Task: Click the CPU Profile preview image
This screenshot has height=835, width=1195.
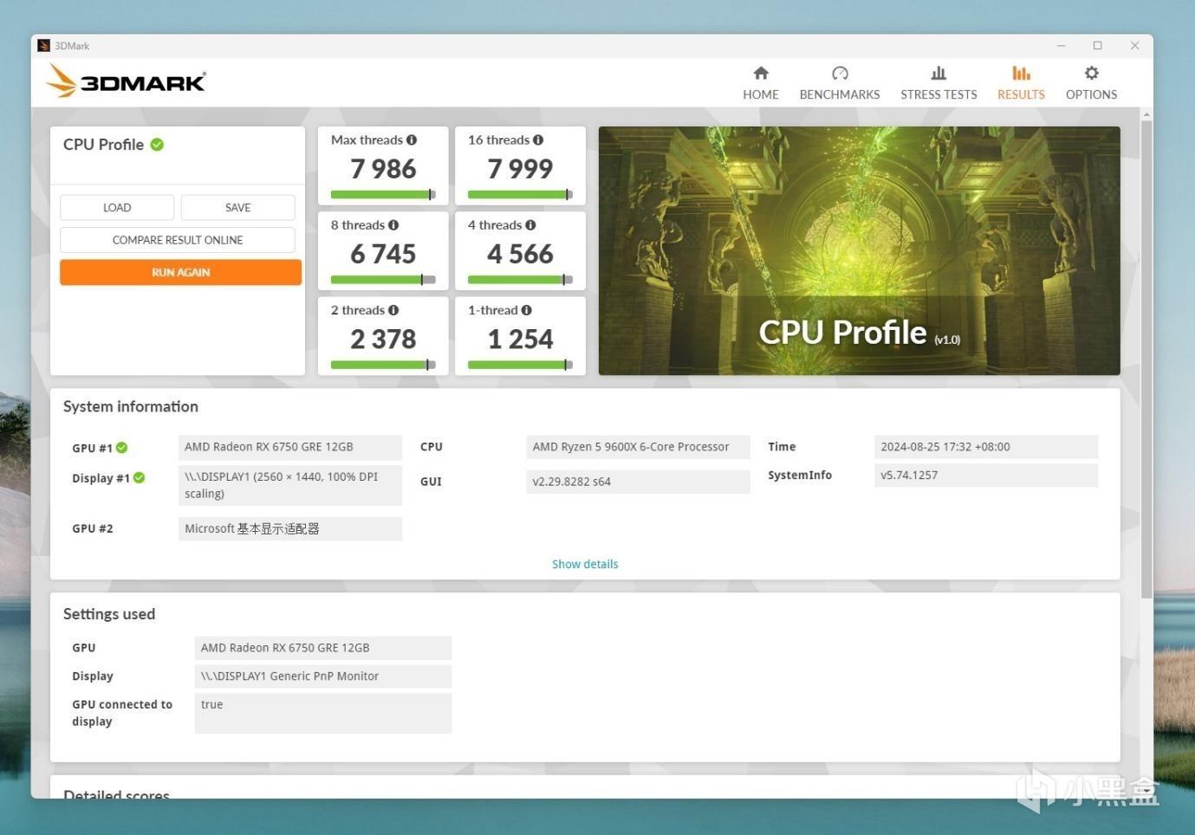Action: point(859,250)
